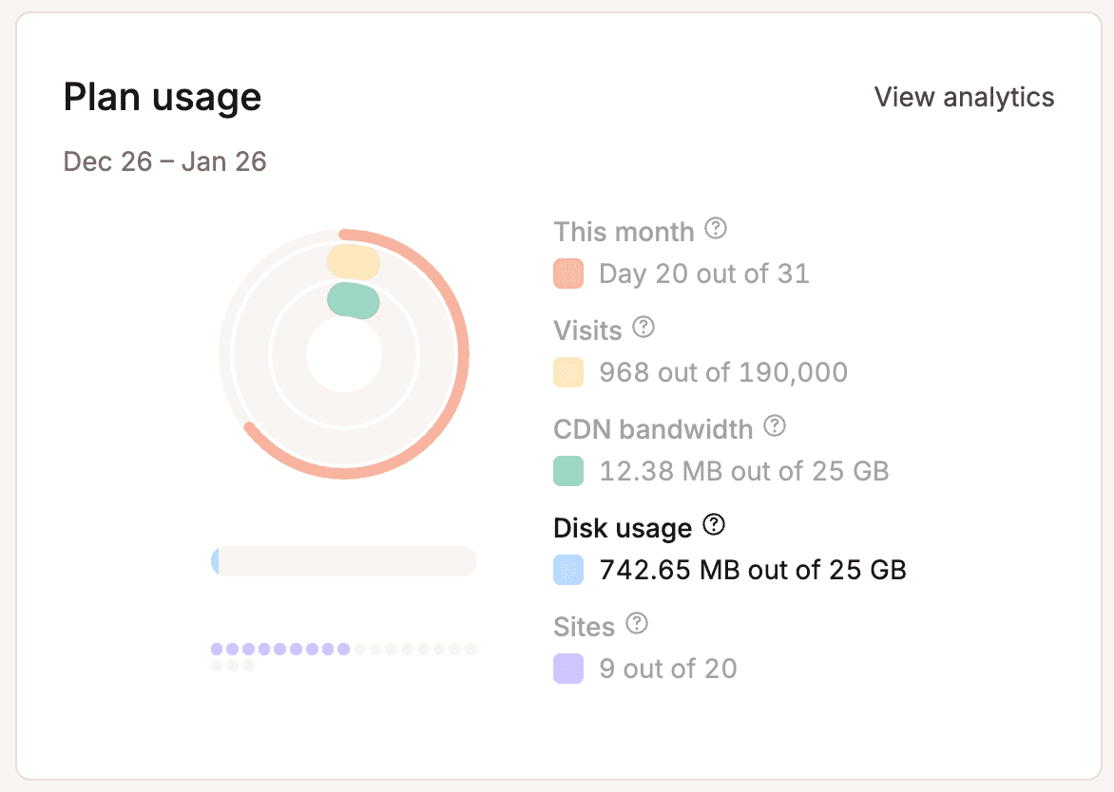
Task: Click the help icon beside Sites
Action: coord(639,624)
